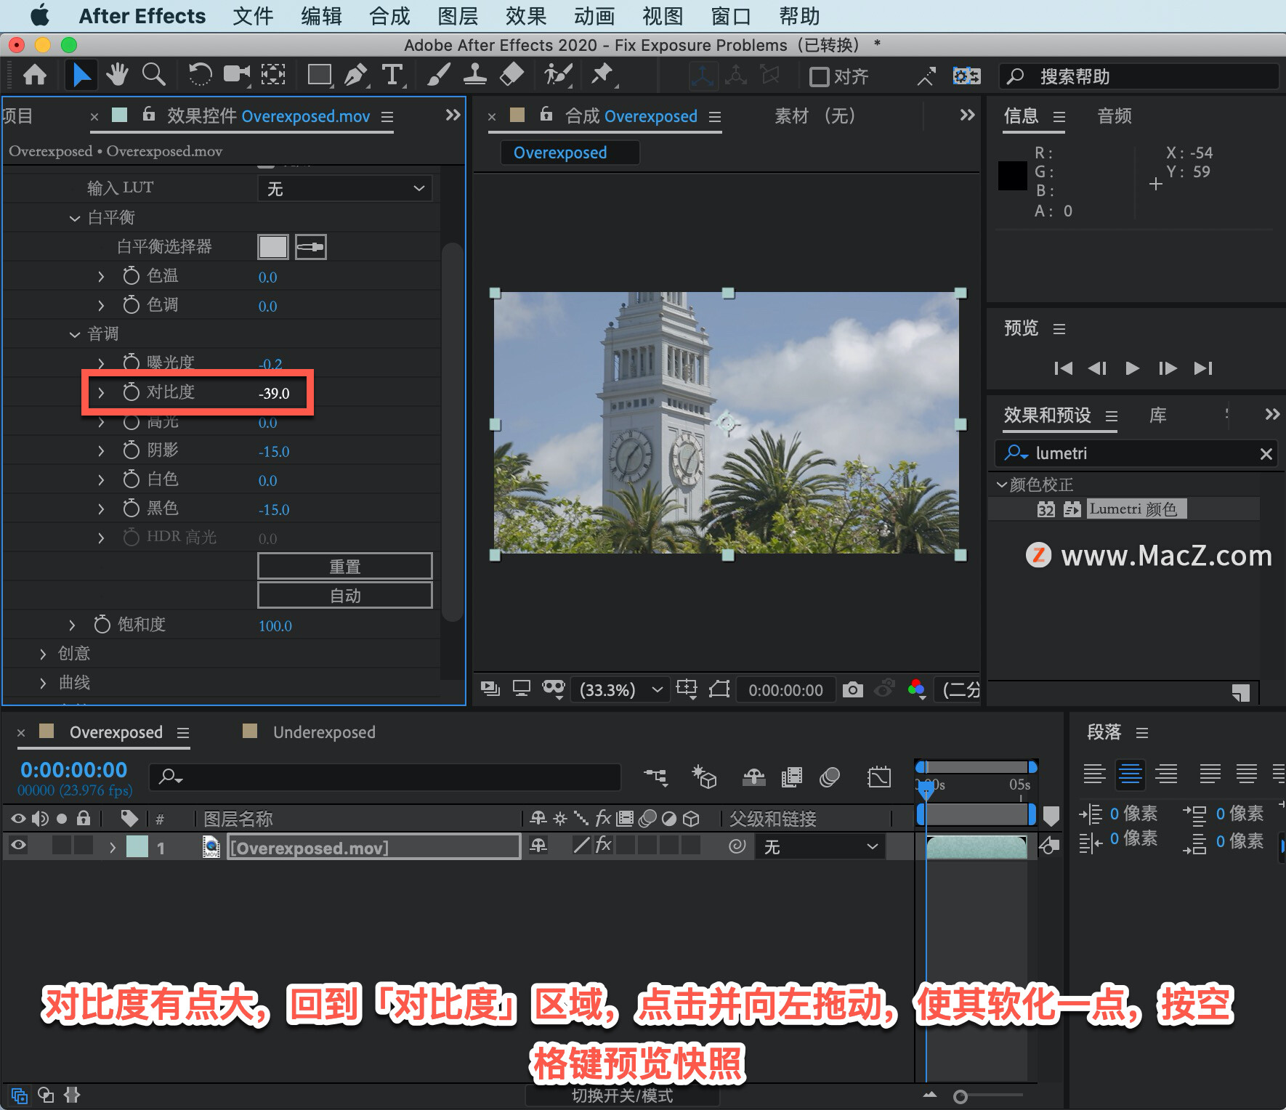Click the 对比度 value -39.0
Screen dimensions: 1286x1110
274,394
